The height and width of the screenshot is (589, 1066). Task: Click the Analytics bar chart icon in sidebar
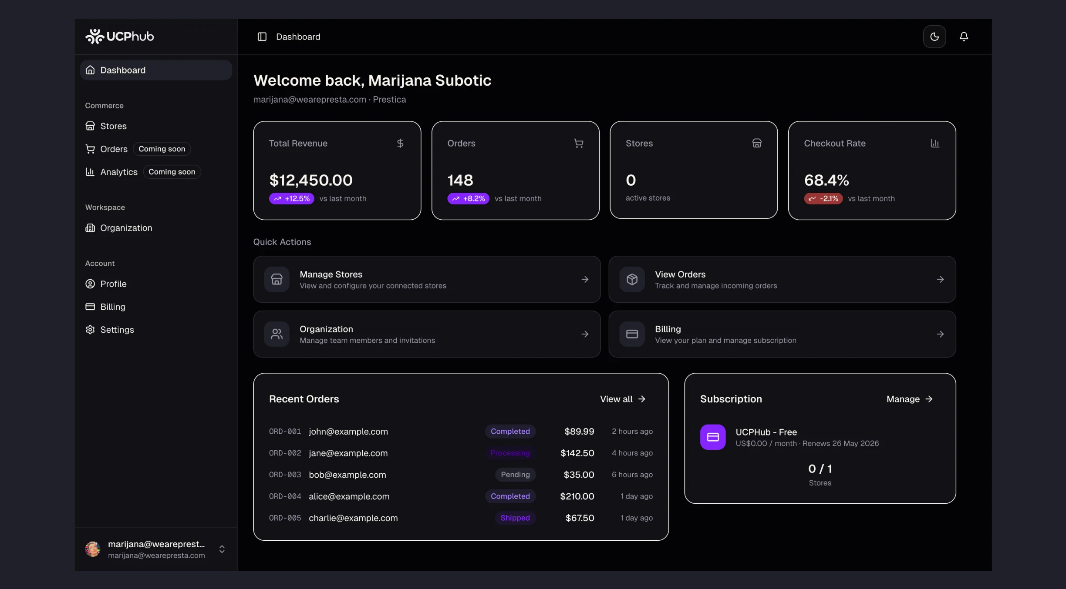(x=90, y=172)
